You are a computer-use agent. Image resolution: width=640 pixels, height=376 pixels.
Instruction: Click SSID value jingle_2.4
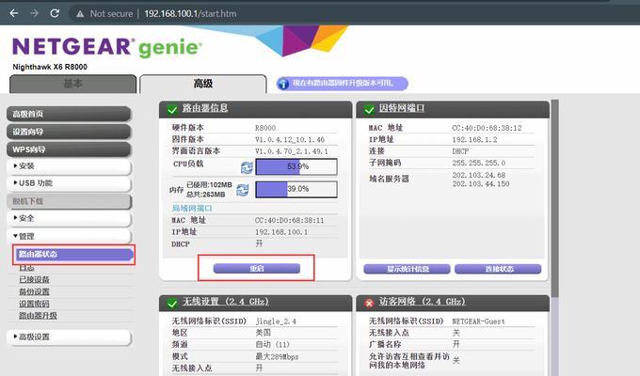276,321
